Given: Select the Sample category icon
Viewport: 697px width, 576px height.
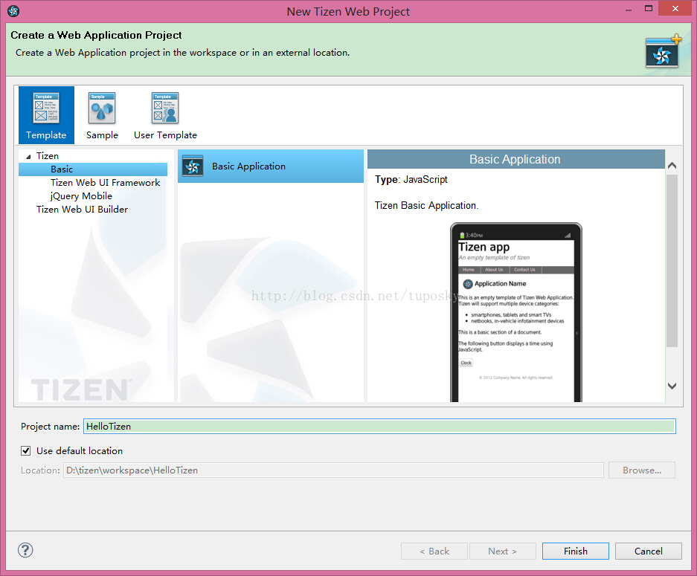Looking at the screenshot, I should click(x=102, y=115).
